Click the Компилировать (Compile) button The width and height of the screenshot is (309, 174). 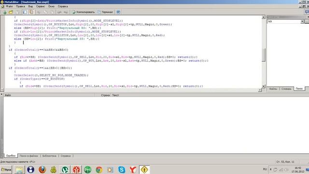[x=83, y=12]
